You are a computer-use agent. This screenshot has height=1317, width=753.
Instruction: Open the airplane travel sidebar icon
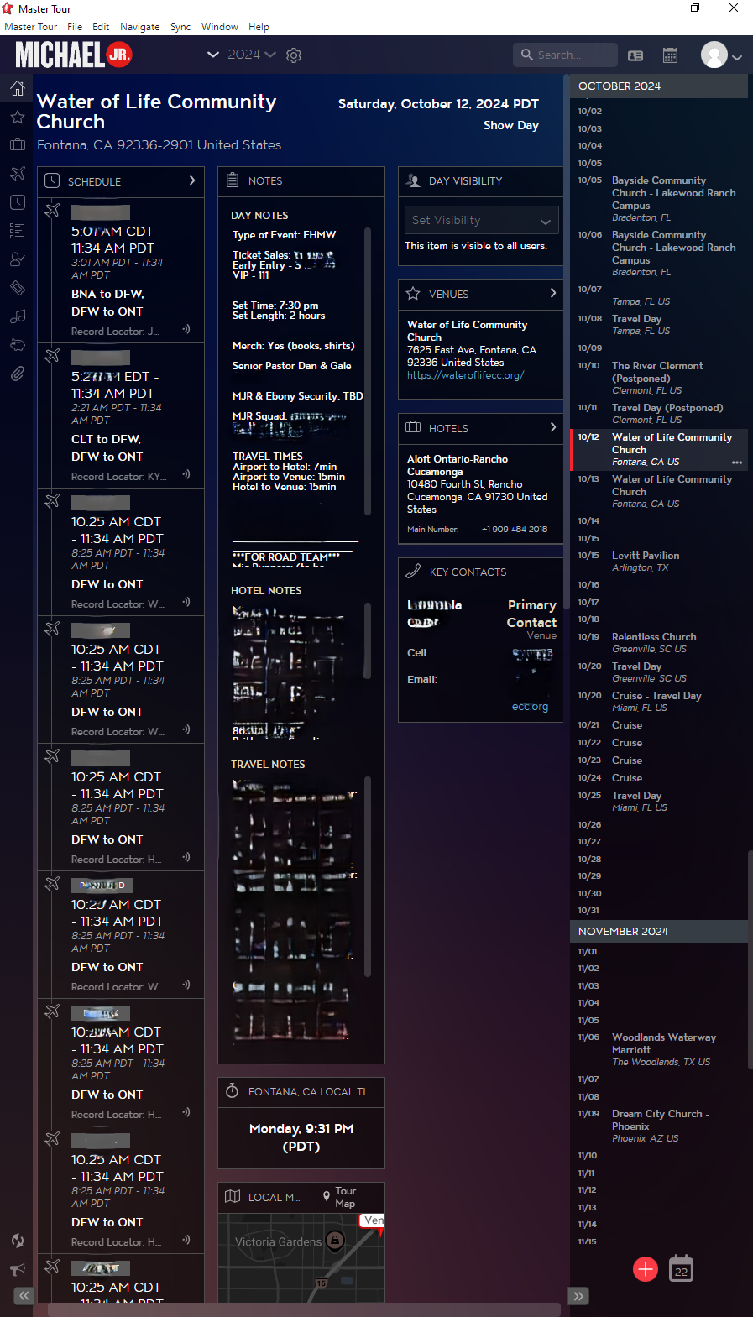tap(17, 174)
